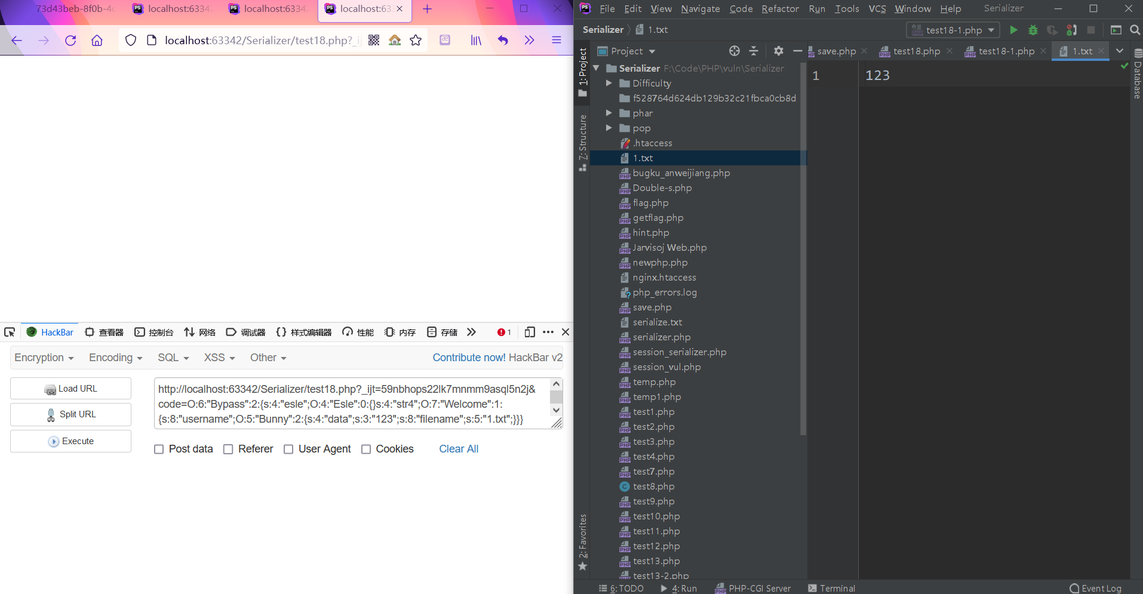Click the locate target crosshair icon
The width and height of the screenshot is (1143, 594).
pyautogui.click(x=735, y=51)
